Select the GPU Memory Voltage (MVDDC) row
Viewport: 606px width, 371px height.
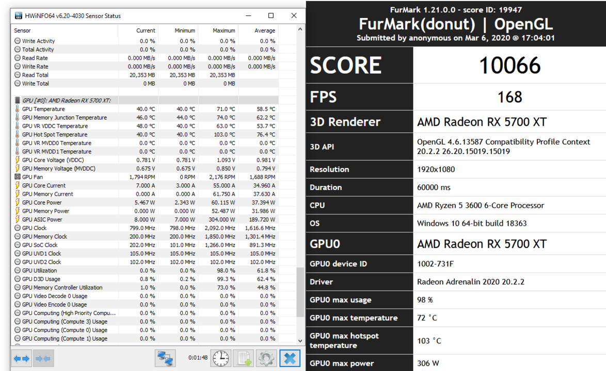tap(145, 168)
